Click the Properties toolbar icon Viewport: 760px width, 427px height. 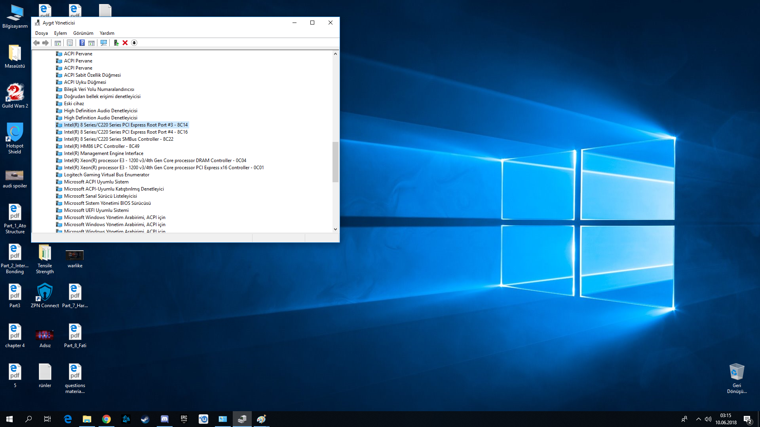[70, 43]
